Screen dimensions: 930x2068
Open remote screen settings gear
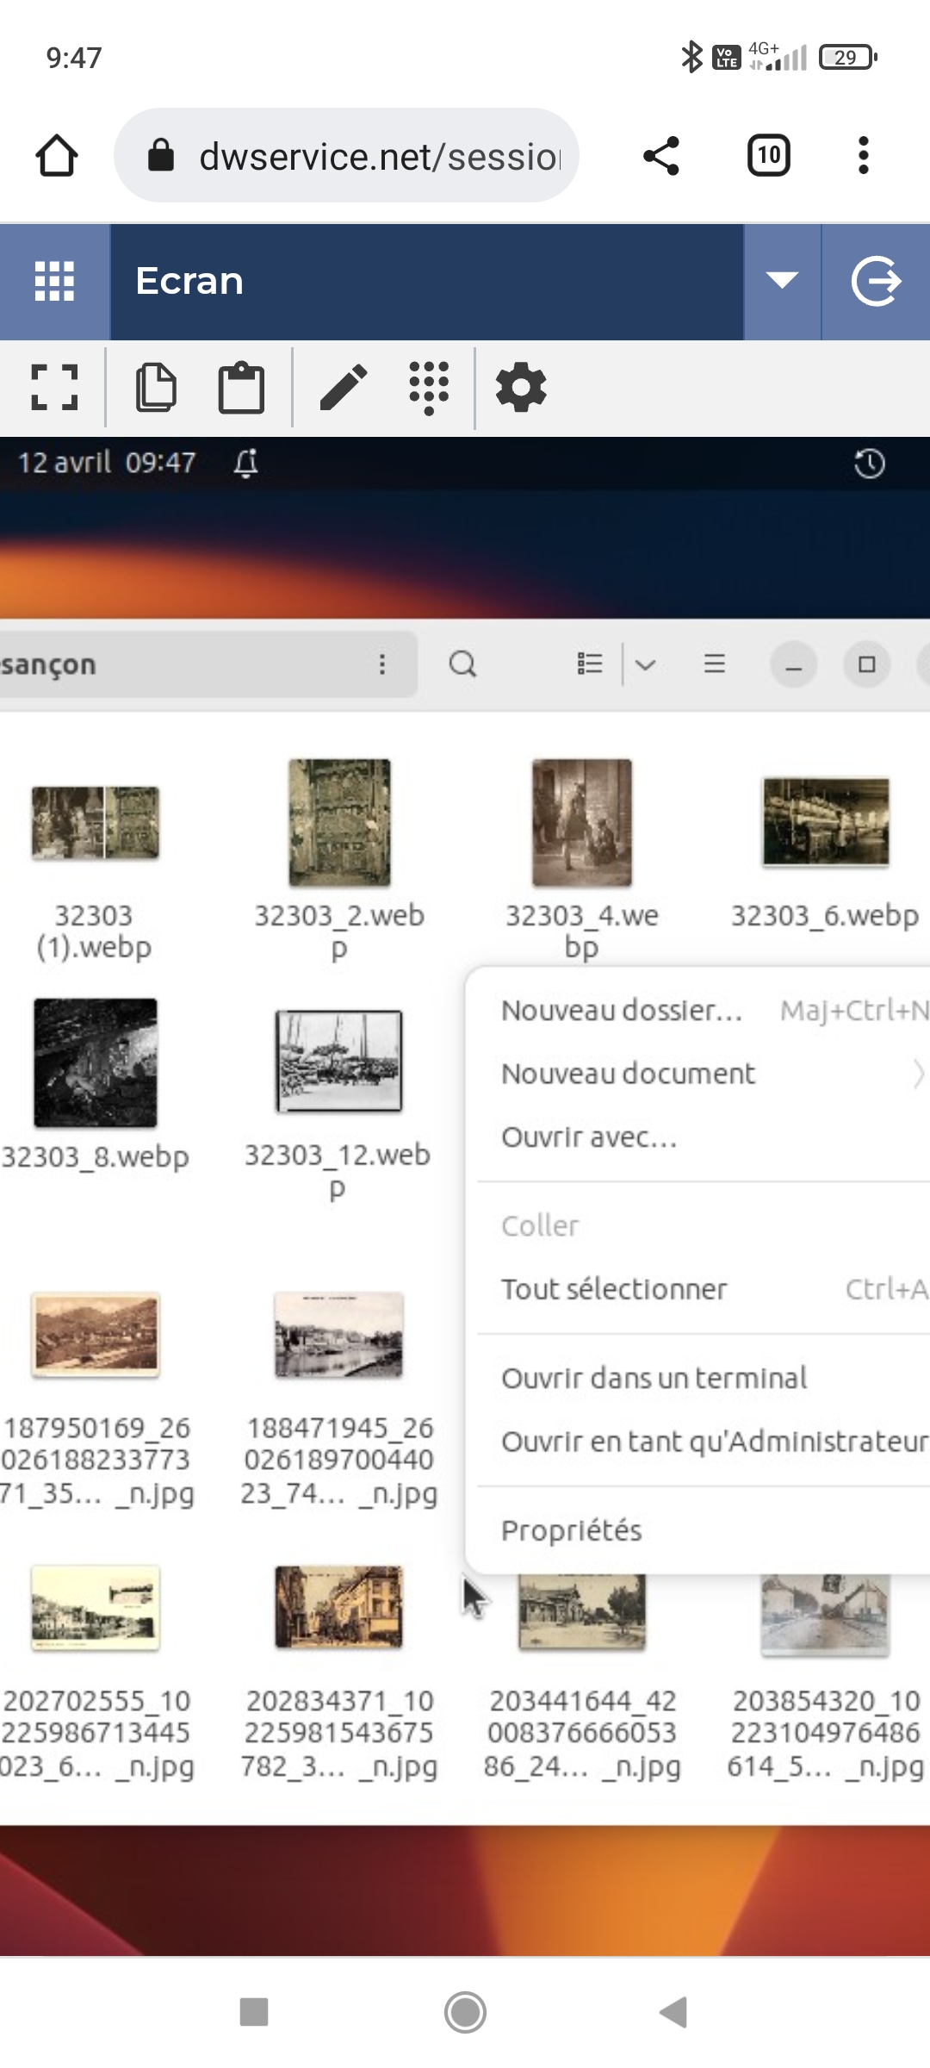tap(521, 387)
